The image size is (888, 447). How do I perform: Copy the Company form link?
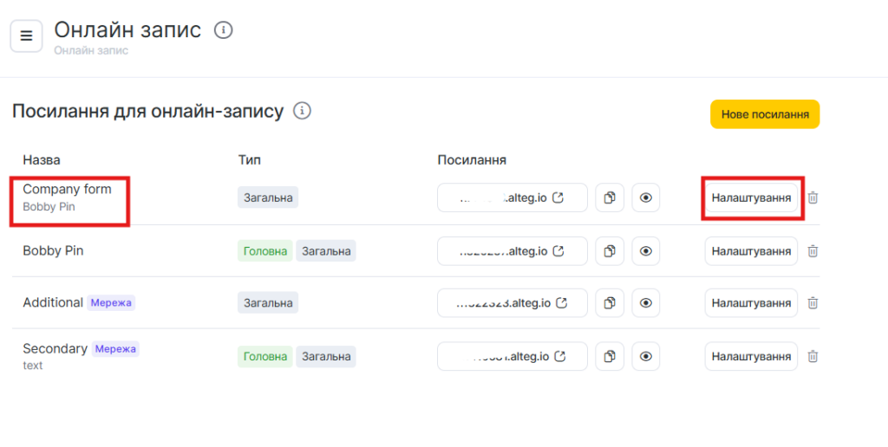(610, 198)
